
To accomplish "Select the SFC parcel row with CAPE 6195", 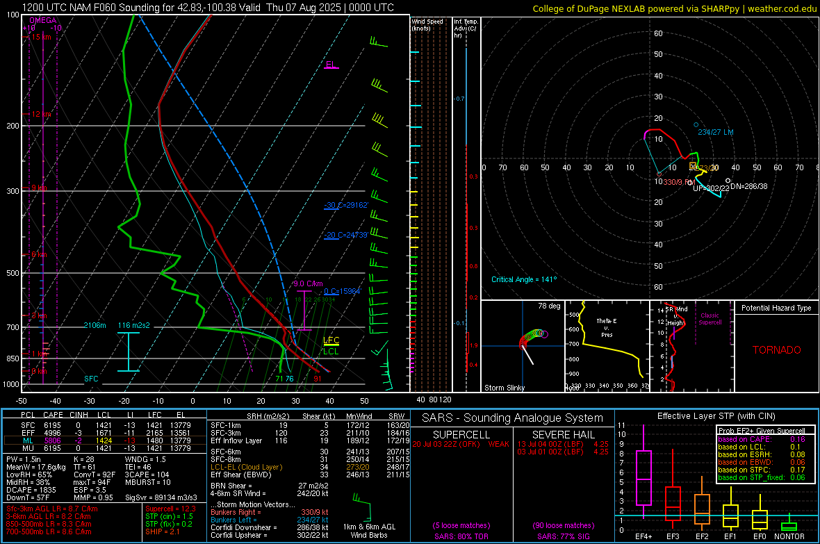I will pyautogui.click(x=105, y=425).
